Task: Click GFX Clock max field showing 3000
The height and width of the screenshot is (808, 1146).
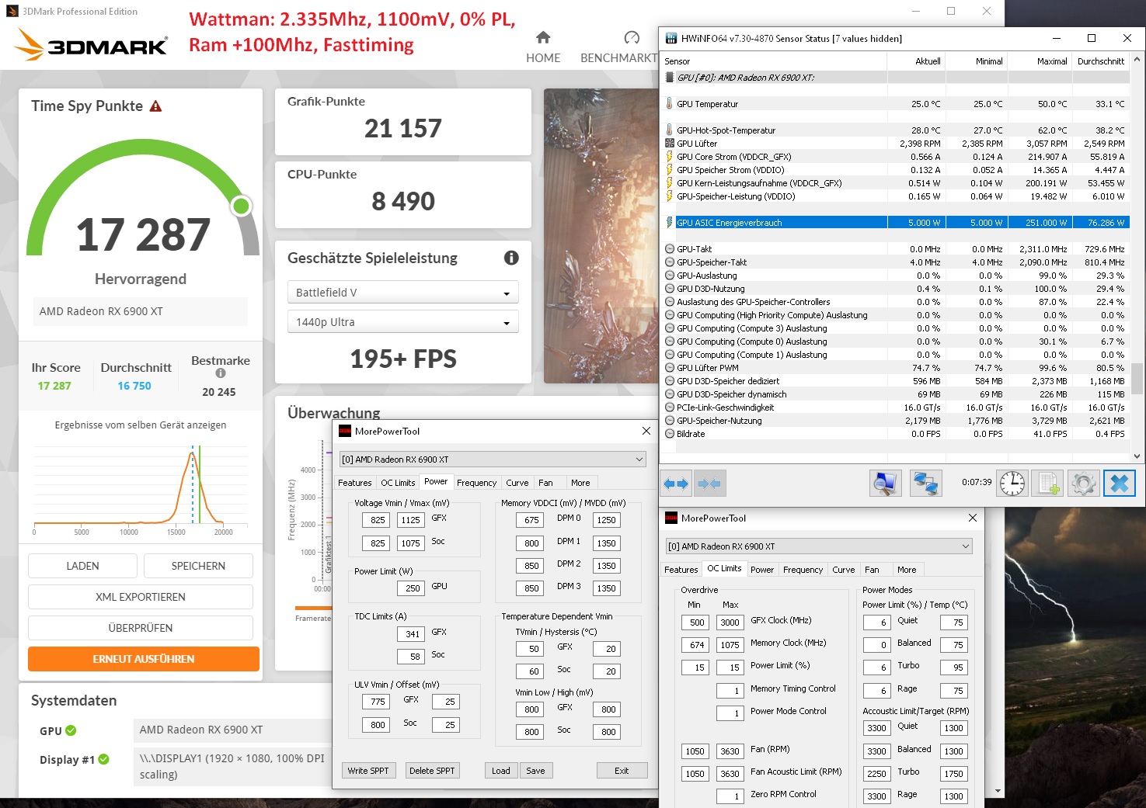Action: [729, 622]
